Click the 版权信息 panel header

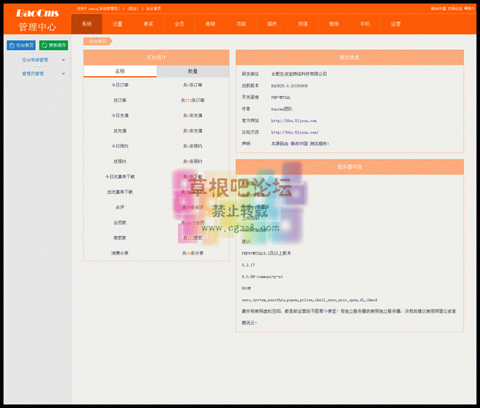tap(349, 58)
